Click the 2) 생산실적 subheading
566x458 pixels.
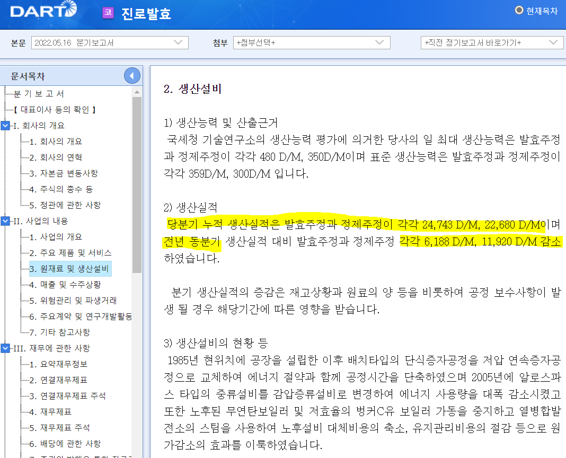tap(191, 207)
